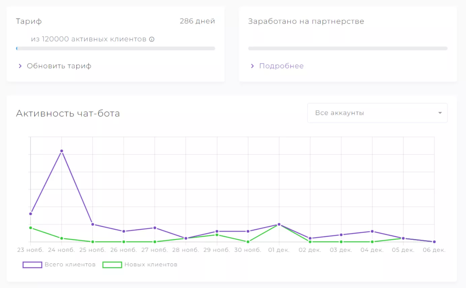Click the 01 дек. axis label
This screenshot has height=288, width=466.
(279, 250)
